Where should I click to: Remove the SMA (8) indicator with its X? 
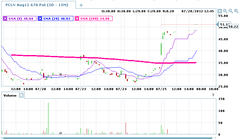[5, 18]
